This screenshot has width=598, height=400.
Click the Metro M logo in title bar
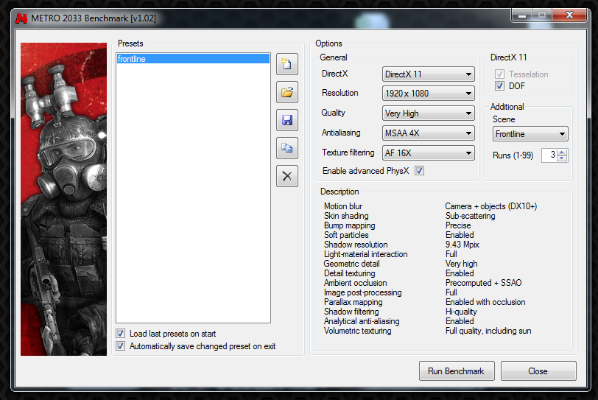pyautogui.click(x=21, y=18)
